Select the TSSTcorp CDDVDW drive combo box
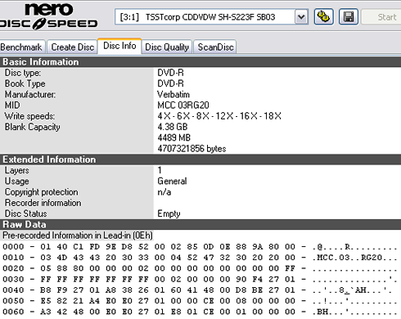The image size is (401, 319). 211,17
